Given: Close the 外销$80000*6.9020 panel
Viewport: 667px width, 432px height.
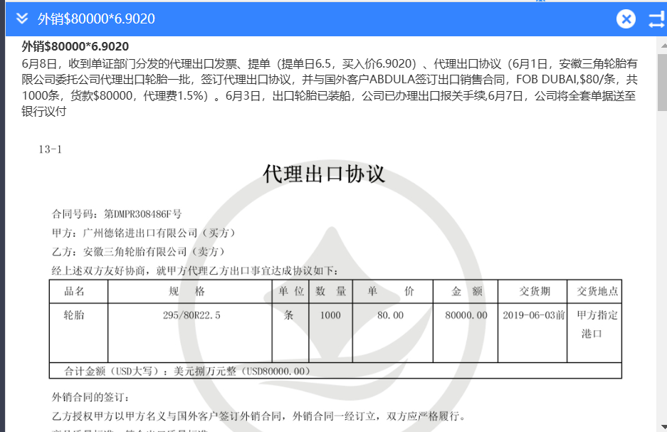Looking at the screenshot, I should point(626,19).
